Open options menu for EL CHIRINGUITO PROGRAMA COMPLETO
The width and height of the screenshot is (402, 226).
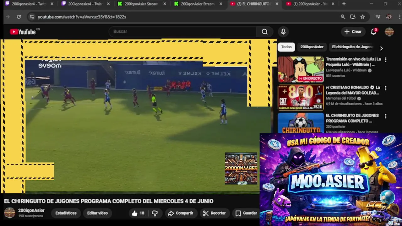(x=386, y=116)
